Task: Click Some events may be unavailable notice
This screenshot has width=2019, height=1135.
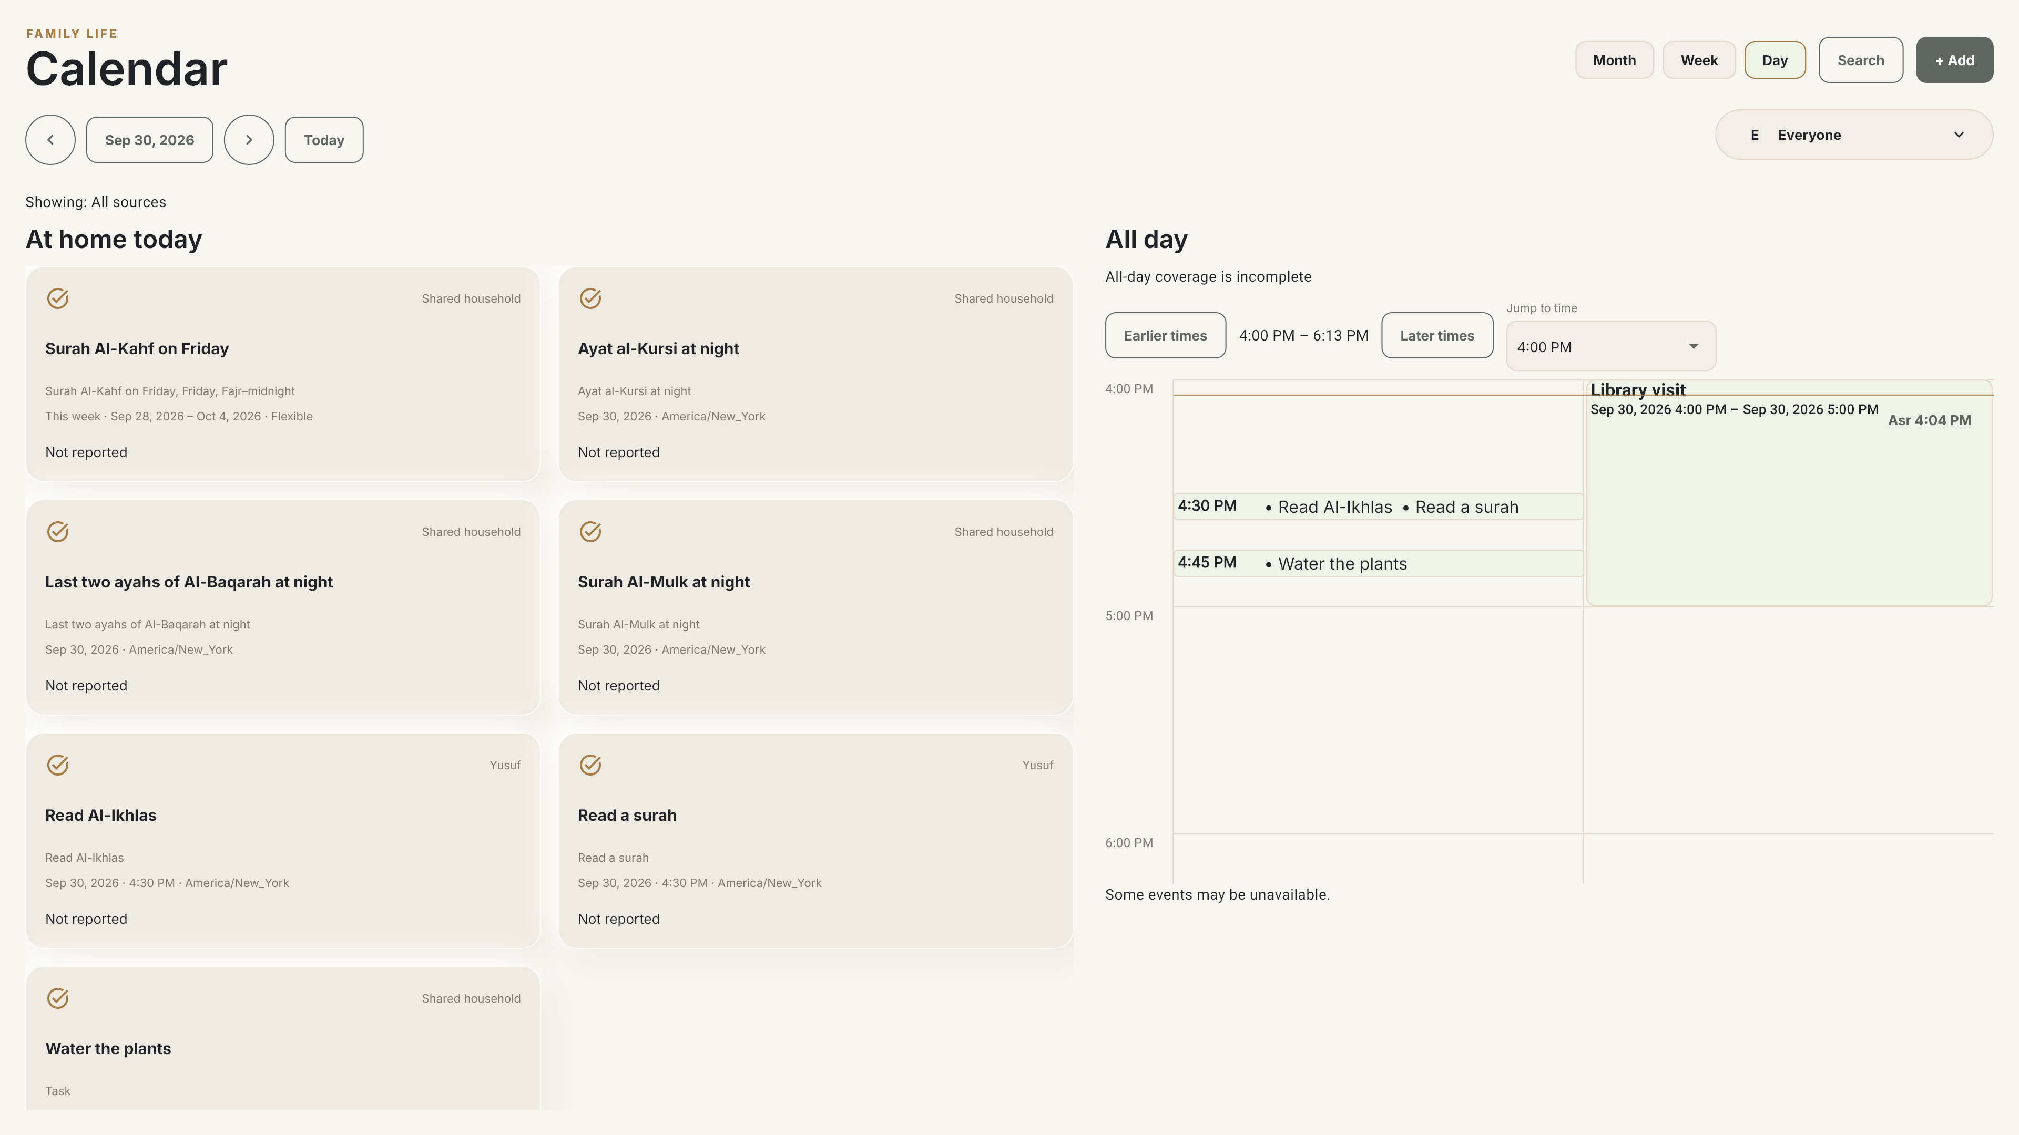Action: click(x=1217, y=894)
